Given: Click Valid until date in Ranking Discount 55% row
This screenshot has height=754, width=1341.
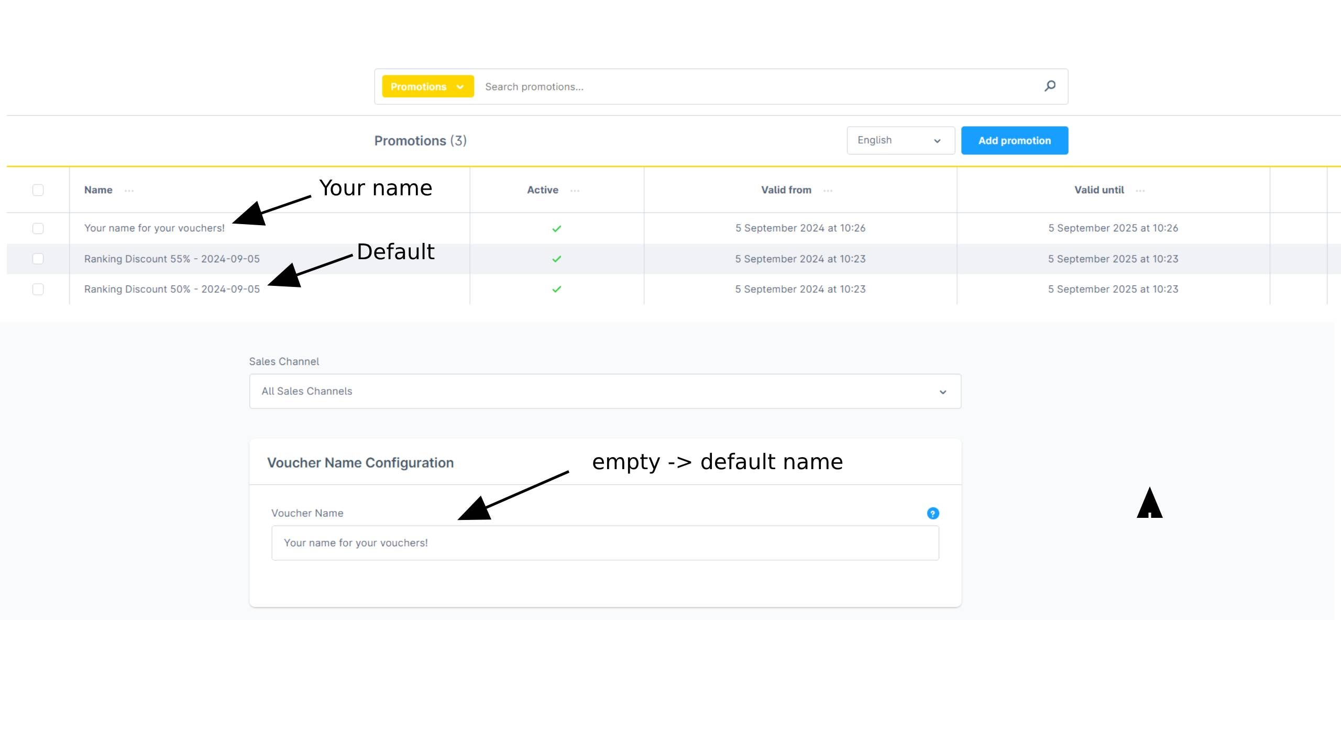Looking at the screenshot, I should [1113, 259].
